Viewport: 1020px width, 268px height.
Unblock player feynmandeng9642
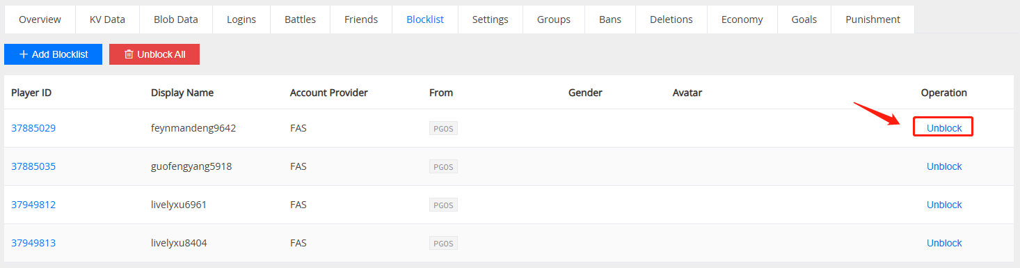click(944, 128)
